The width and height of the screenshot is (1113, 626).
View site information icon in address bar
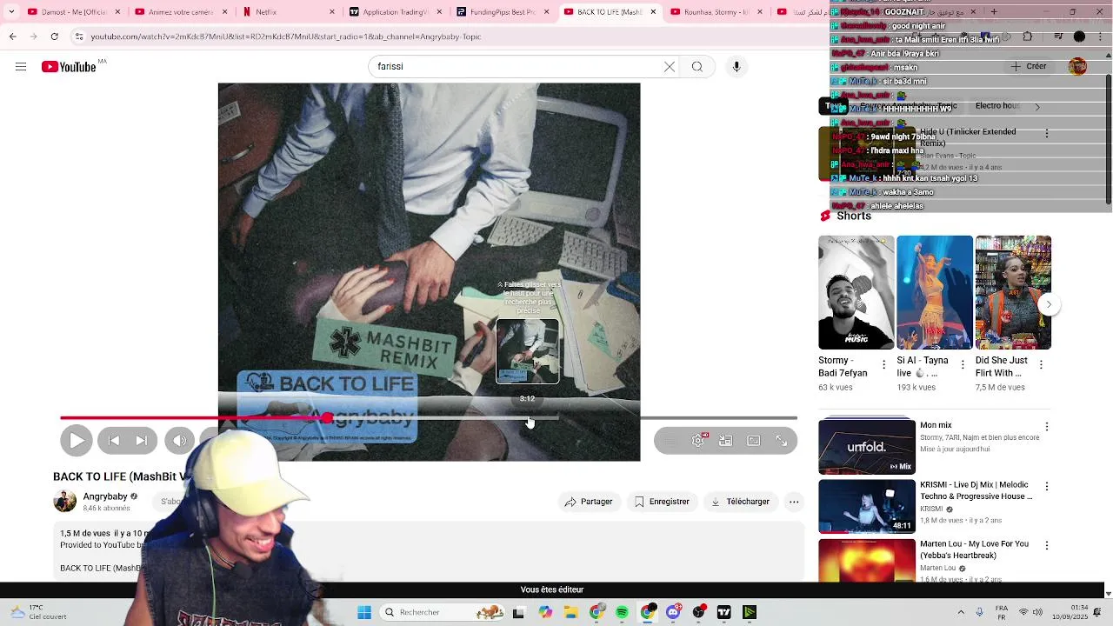coord(79,37)
